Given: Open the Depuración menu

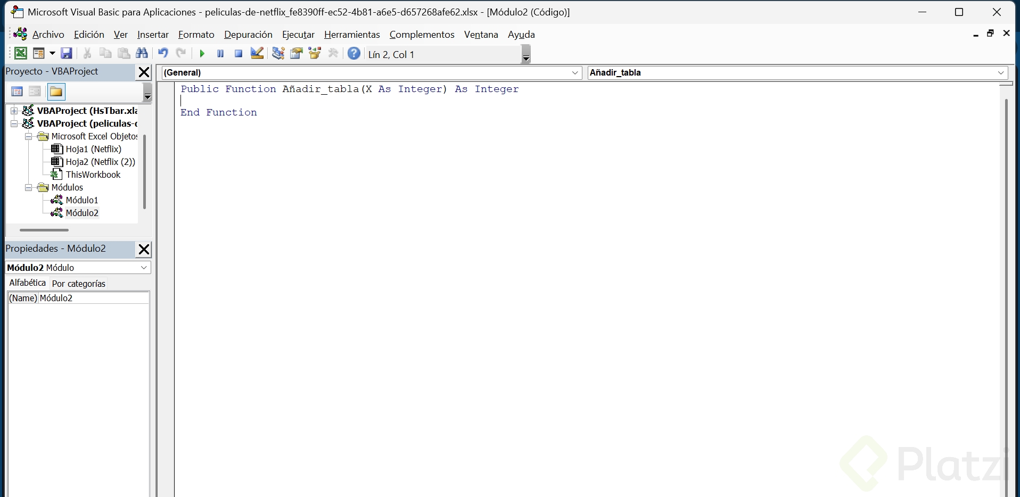Looking at the screenshot, I should (x=248, y=35).
